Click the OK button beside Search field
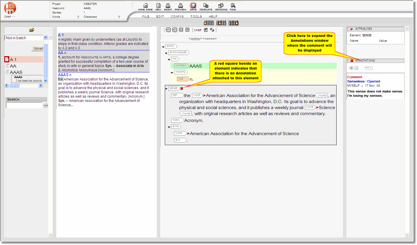Viewport: 417px width, 245px height. click(x=46, y=105)
